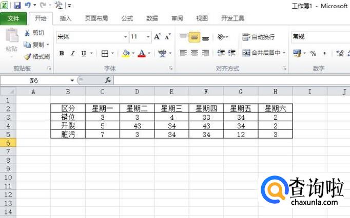Open Excel application icon menu

5,5
